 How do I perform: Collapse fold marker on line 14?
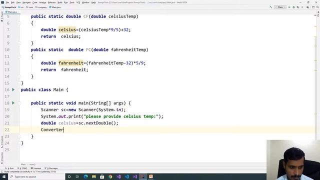pos(19,76)
